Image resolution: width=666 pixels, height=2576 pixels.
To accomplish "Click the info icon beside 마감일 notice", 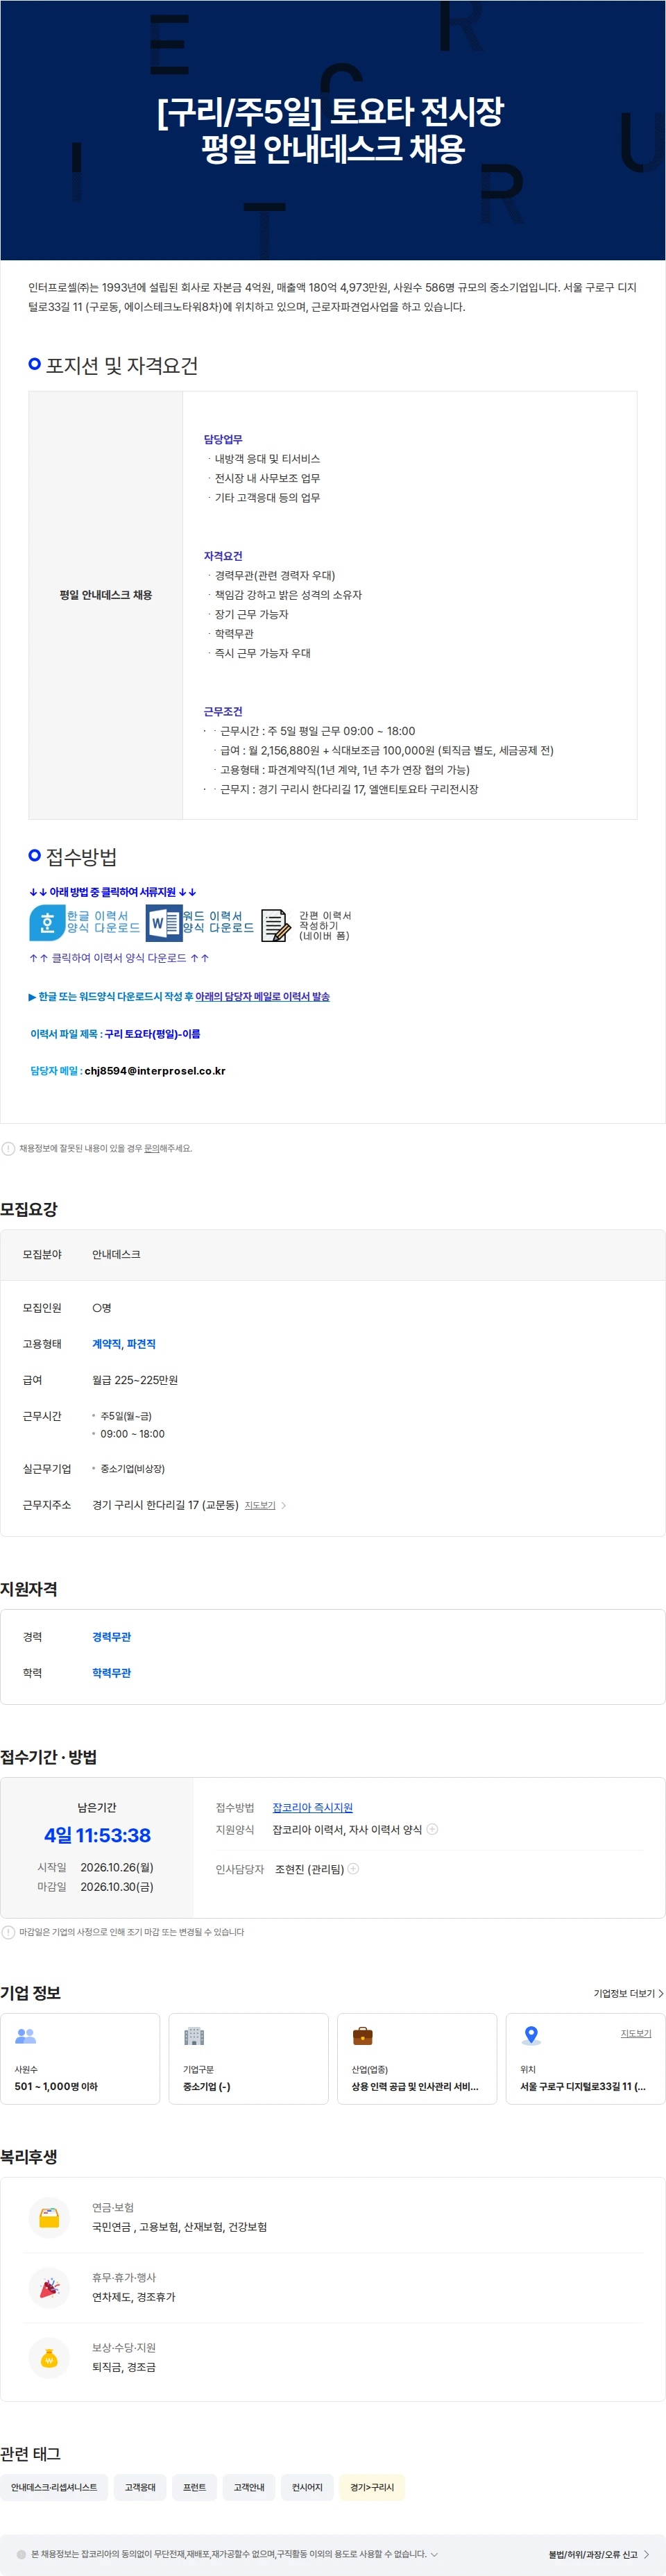I will [x=8, y=1932].
